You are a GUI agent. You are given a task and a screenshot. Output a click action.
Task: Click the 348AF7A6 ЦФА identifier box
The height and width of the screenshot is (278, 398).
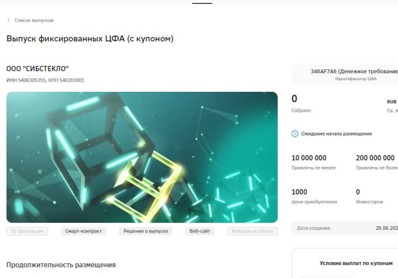[x=345, y=74]
